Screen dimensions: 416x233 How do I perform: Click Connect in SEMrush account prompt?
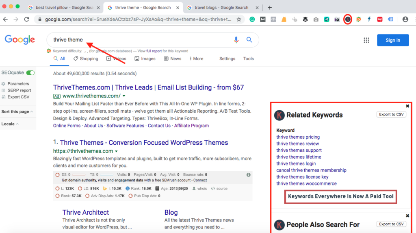pos(200,180)
